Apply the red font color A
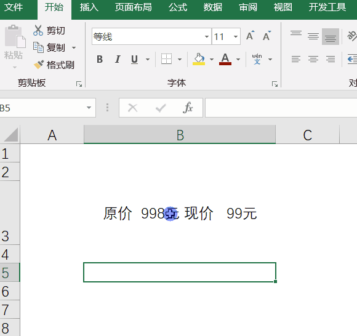The height and width of the screenshot is (336, 357). click(225, 59)
